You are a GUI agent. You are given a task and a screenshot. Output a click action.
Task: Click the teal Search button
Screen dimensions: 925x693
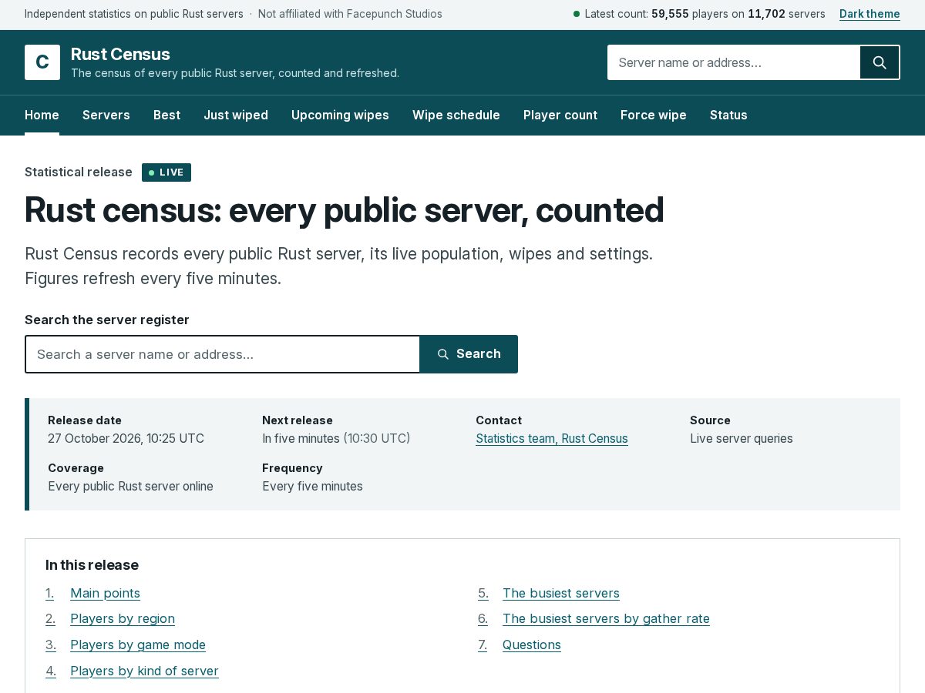(x=469, y=354)
